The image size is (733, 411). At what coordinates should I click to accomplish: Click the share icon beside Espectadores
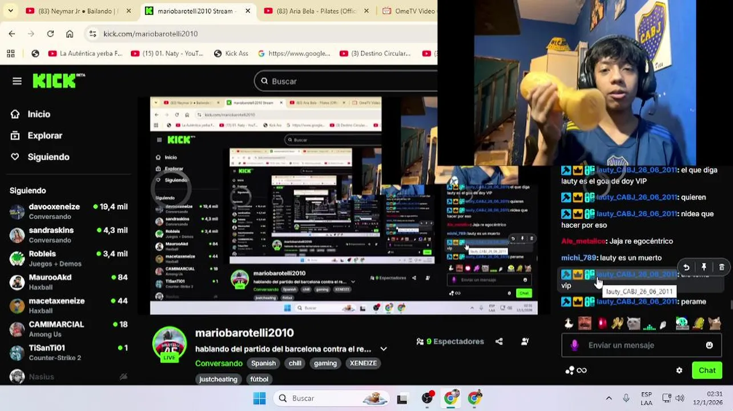click(x=499, y=341)
